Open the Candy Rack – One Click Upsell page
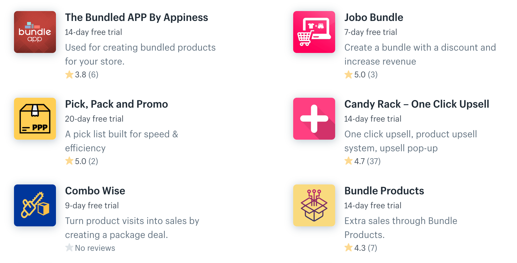The height and width of the screenshot is (263, 517). (x=417, y=104)
